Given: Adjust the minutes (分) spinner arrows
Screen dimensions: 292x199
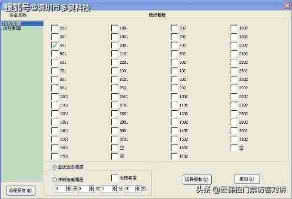Looking at the screenshot, I should (114, 189).
